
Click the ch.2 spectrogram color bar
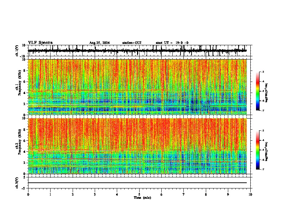click(x=257, y=150)
